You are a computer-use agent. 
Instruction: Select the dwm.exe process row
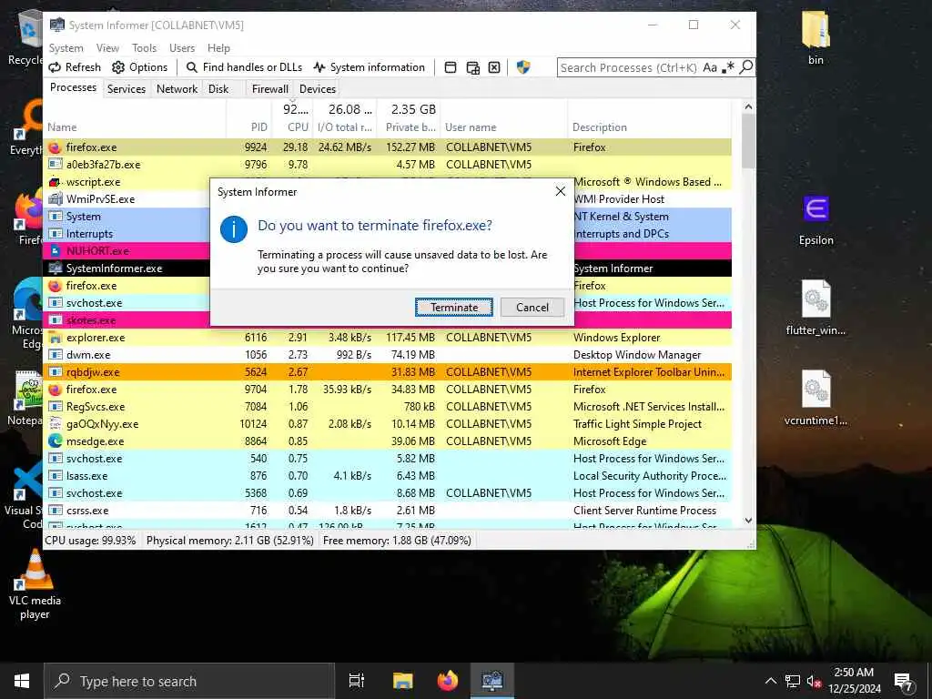pyautogui.click(x=388, y=355)
